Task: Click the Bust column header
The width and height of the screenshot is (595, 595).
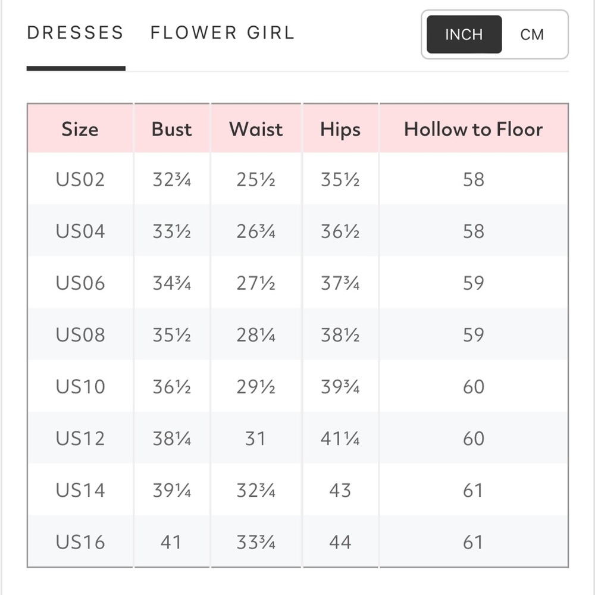Action: (172, 129)
